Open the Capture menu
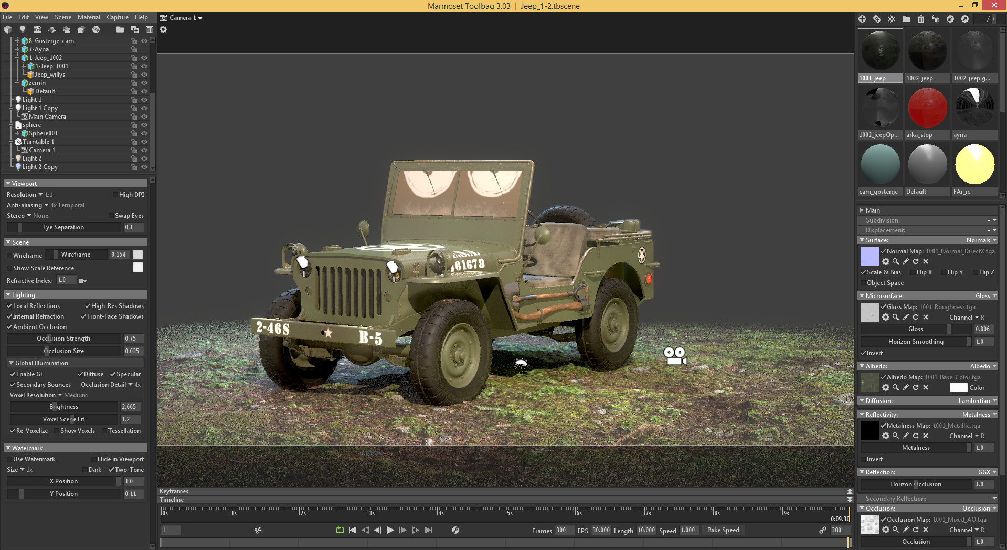Image resolution: width=1007 pixels, height=550 pixels. point(118,17)
